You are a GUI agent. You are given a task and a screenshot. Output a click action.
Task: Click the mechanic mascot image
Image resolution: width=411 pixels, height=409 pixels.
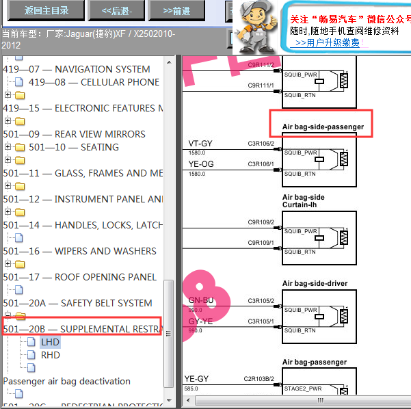tap(255, 27)
